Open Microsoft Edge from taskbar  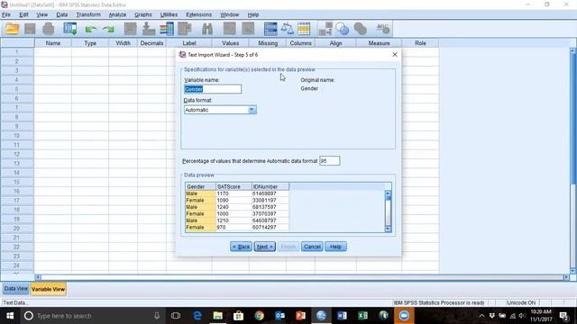[197, 316]
